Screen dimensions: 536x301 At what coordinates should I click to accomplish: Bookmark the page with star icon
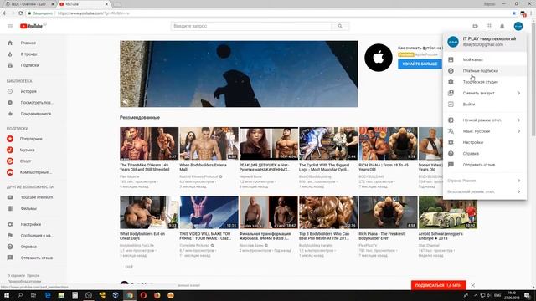pos(514,13)
